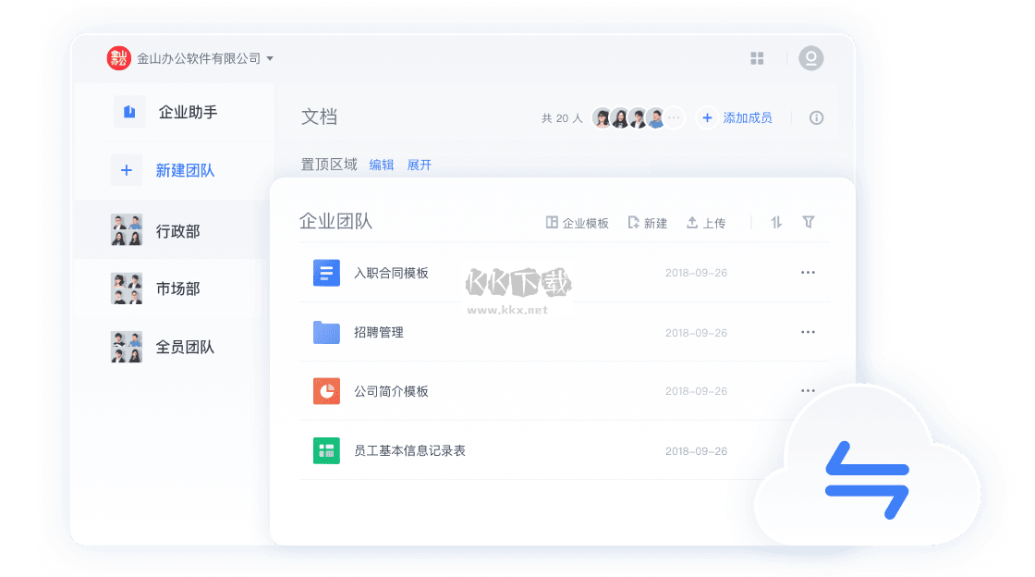Click the 上传 upload icon
This screenshot has height=577, width=1035.
(693, 222)
